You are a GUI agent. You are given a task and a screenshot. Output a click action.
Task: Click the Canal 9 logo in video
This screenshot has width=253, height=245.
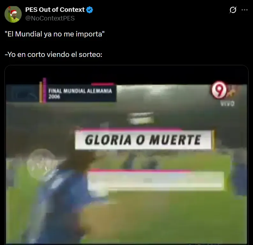219,90
